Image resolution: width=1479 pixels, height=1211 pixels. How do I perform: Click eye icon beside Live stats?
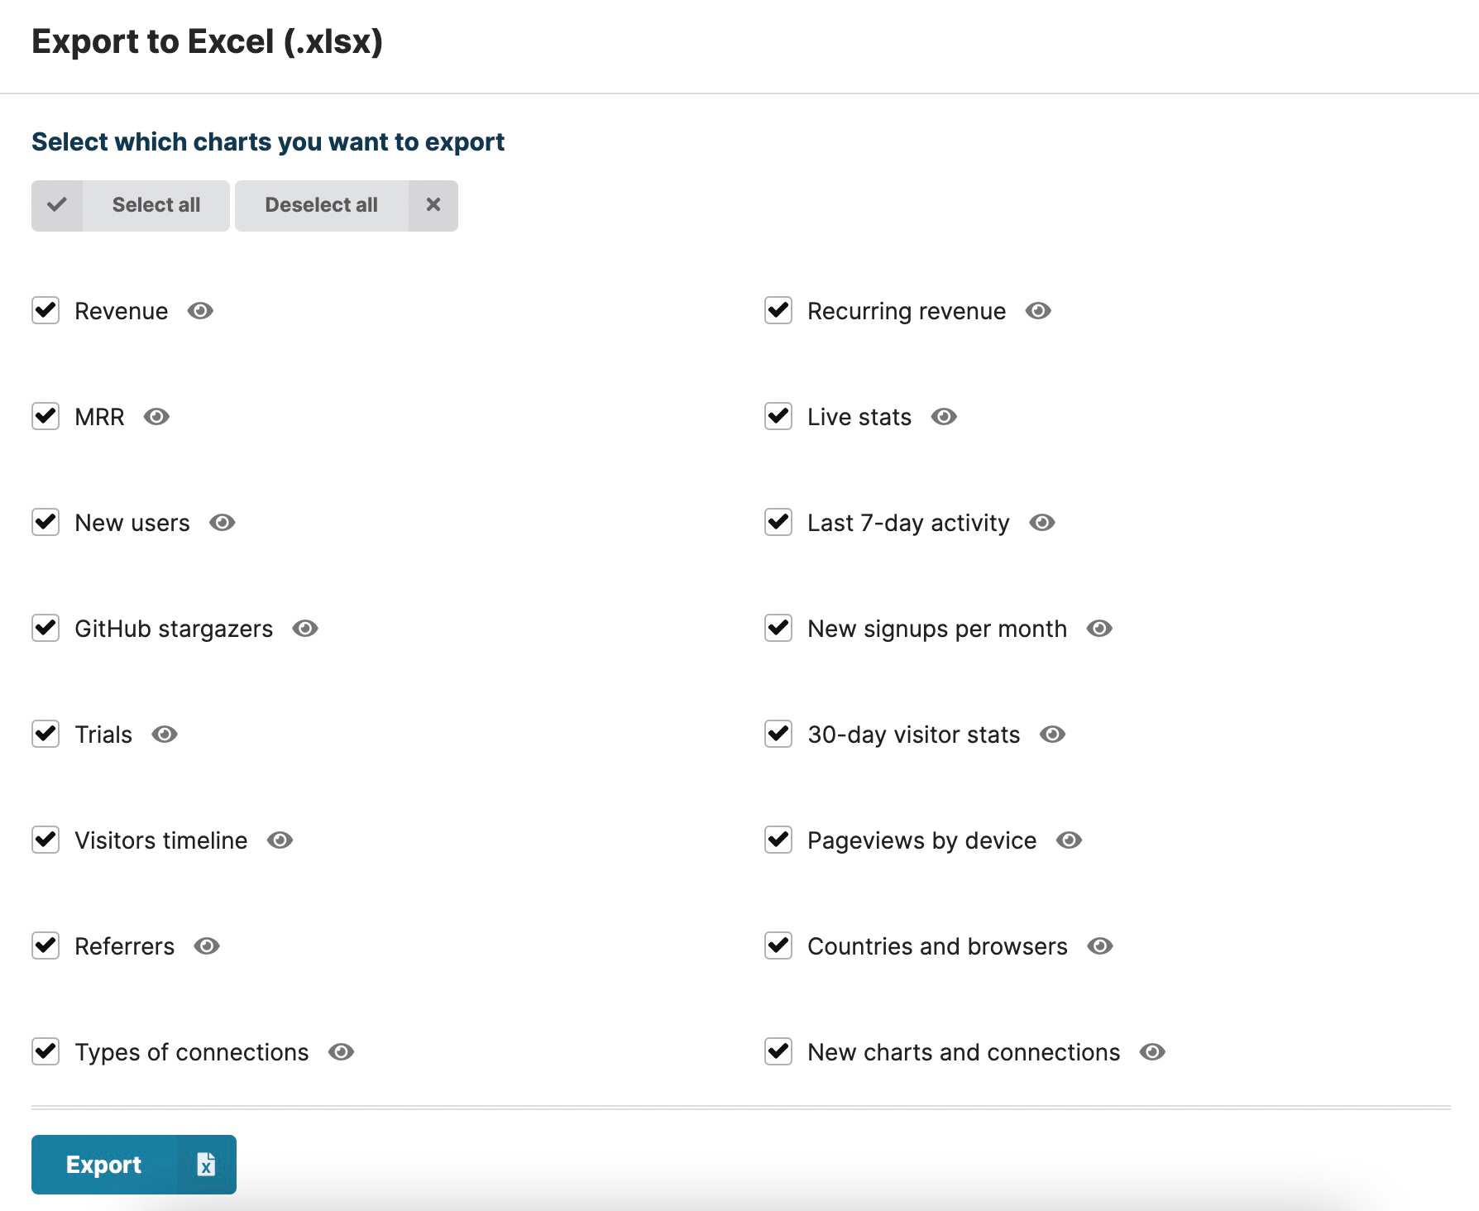944,417
